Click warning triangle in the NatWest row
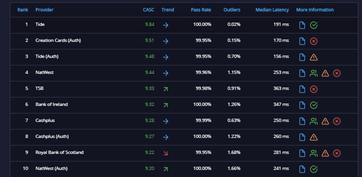362x177 pixels. click(325, 73)
